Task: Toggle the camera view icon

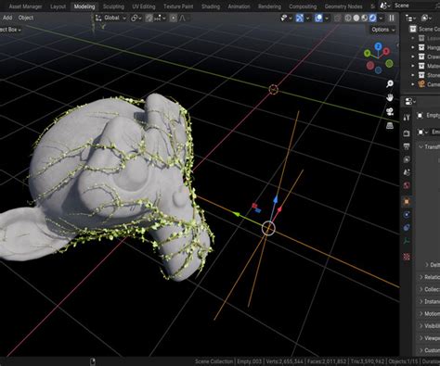Action: tap(390, 111)
